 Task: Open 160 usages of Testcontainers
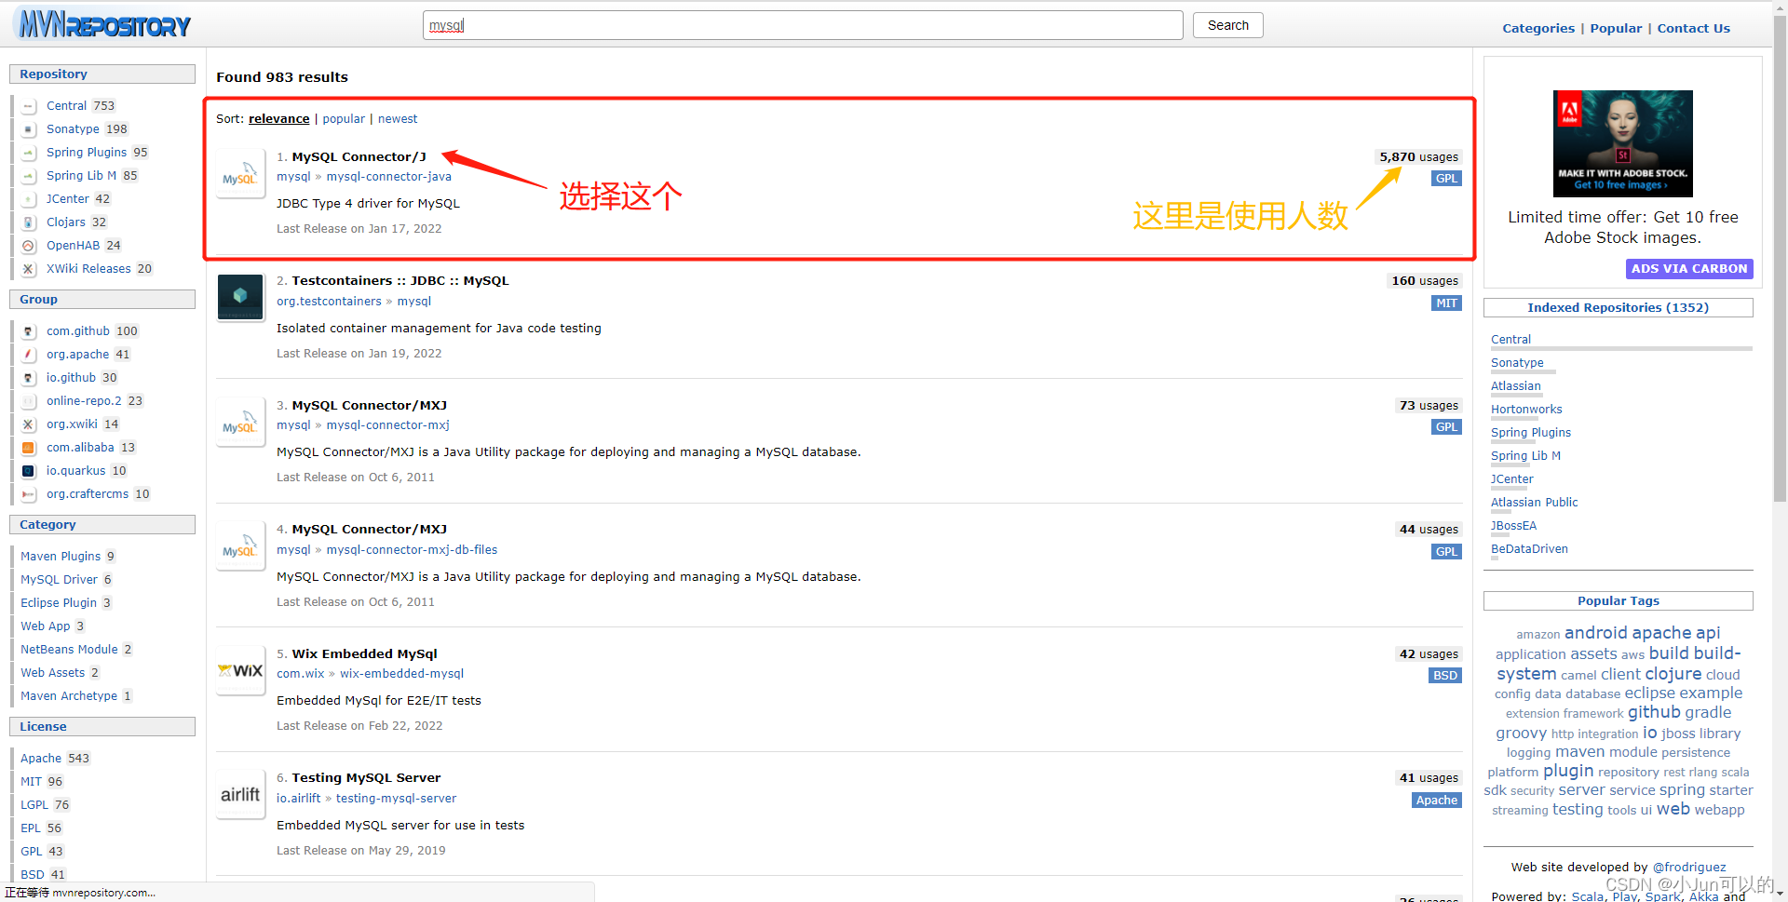coord(1424,281)
